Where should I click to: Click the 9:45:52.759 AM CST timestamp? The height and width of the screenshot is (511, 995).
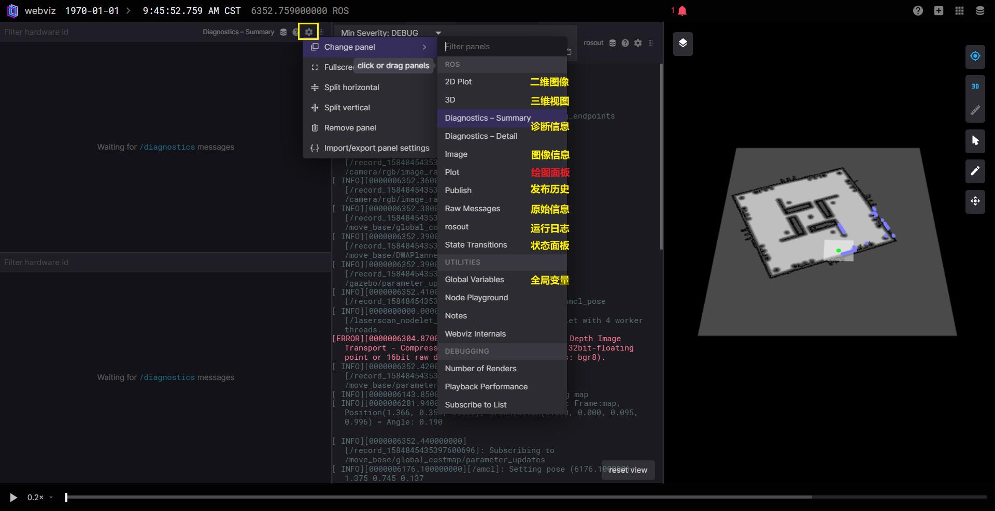pyautogui.click(x=192, y=11)
